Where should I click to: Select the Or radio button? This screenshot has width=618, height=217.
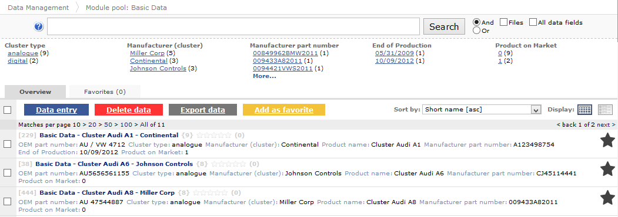476,30
